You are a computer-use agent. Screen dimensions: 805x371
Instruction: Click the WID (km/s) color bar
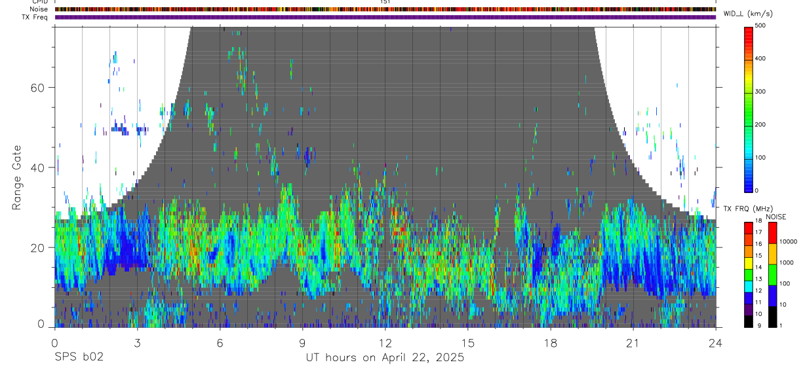click(748, 108)
